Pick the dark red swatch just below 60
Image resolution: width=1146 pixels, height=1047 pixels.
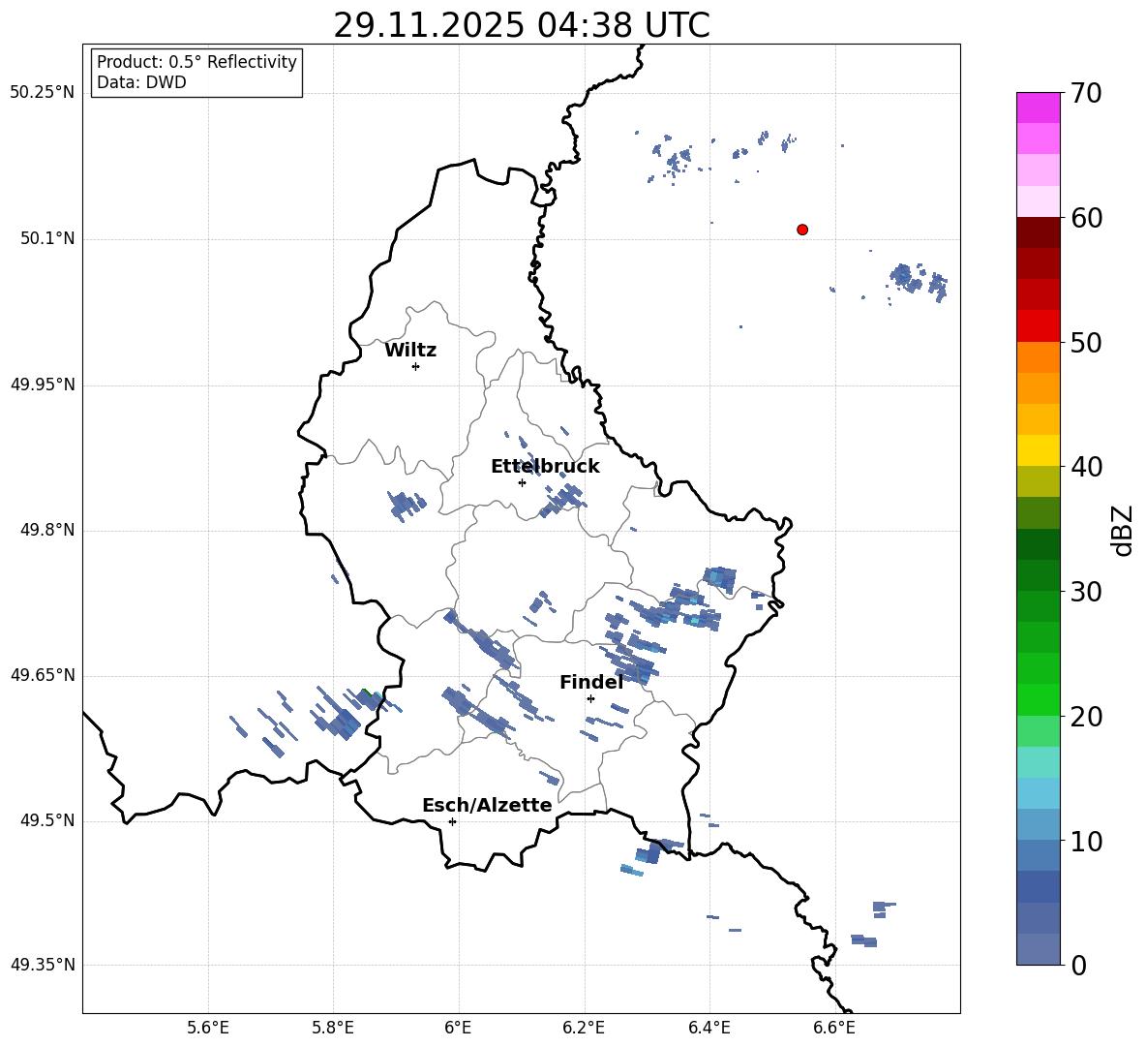[x=1039, y=232]
